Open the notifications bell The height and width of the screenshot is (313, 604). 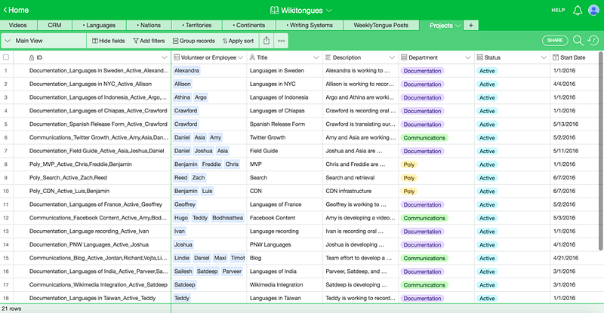tap(578, 11)
